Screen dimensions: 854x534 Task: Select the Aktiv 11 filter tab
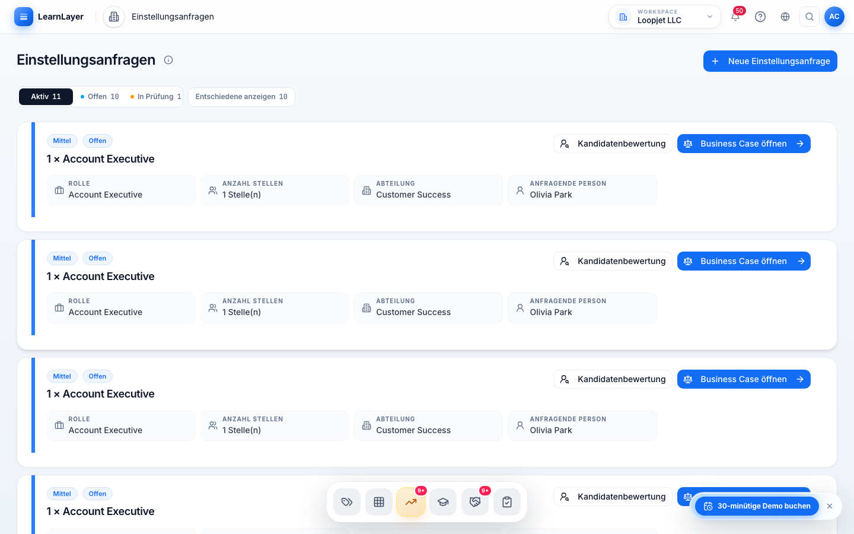point(46,97)
